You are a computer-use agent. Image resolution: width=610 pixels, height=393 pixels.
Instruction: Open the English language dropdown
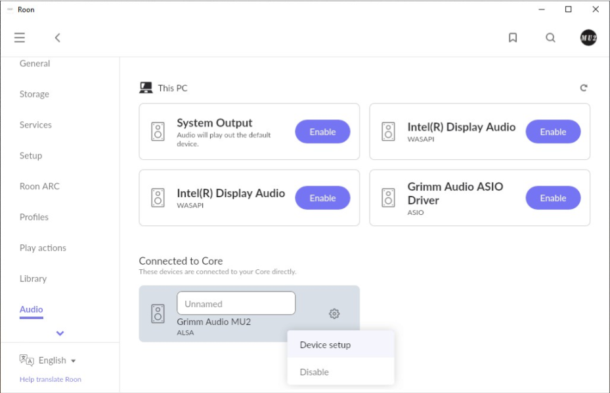(57, 360)
